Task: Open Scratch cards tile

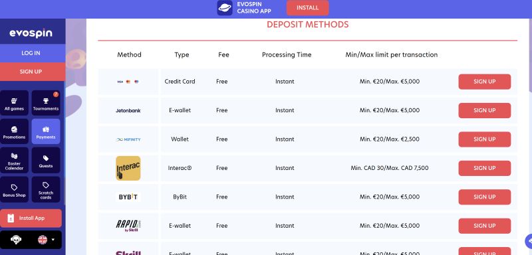Action: click(46, 189)
